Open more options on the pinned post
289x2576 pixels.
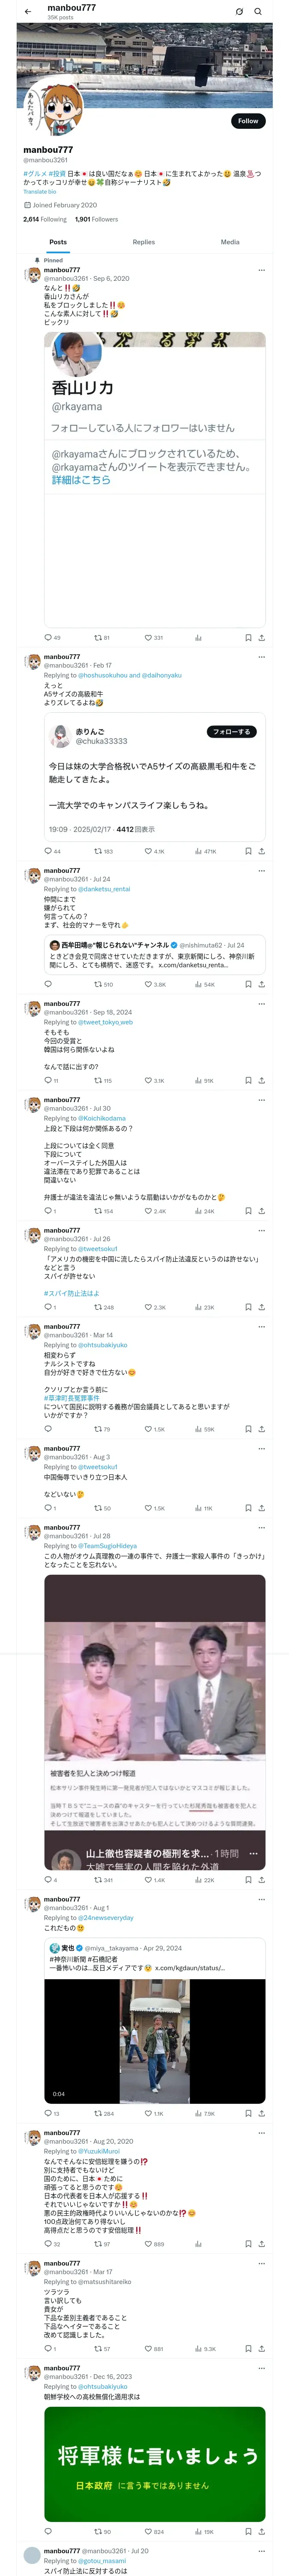261,270
